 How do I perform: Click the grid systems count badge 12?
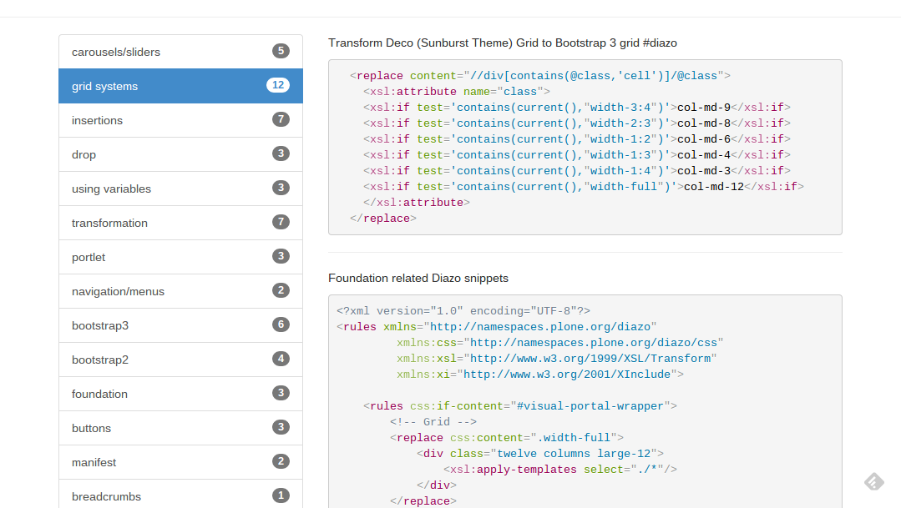coord(278,85)
